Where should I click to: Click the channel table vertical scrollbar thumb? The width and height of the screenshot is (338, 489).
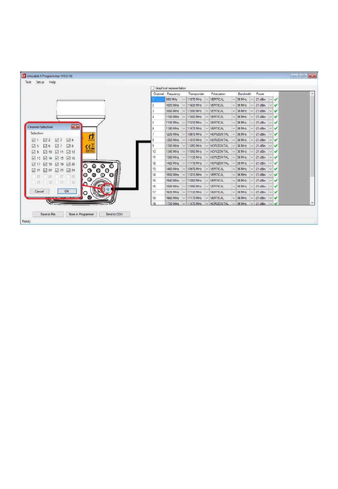[x=312, y=136]
